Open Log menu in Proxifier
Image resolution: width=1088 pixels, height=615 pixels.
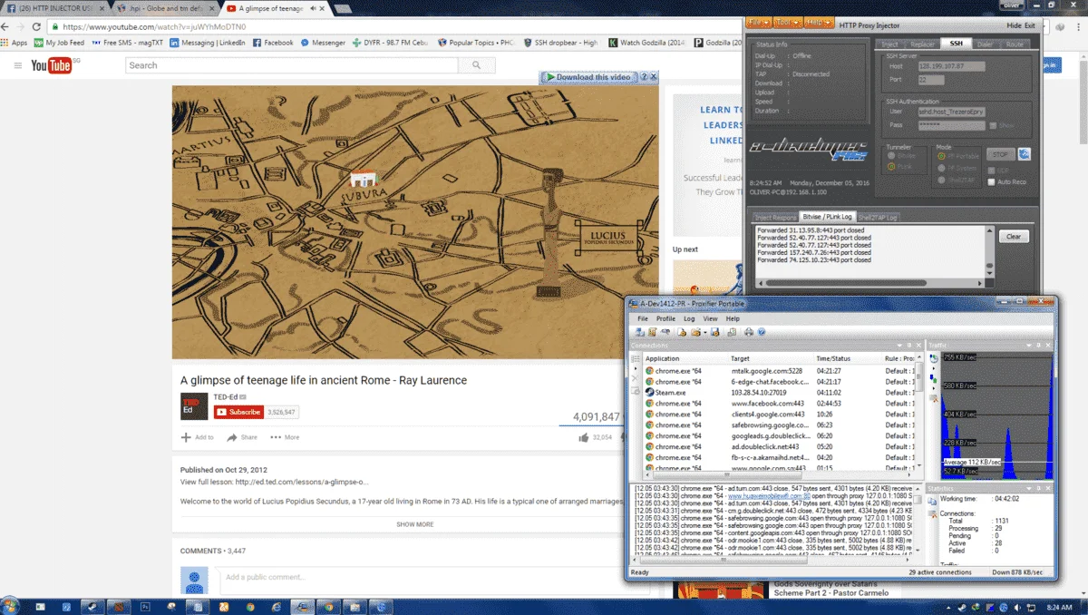[689, 318]
